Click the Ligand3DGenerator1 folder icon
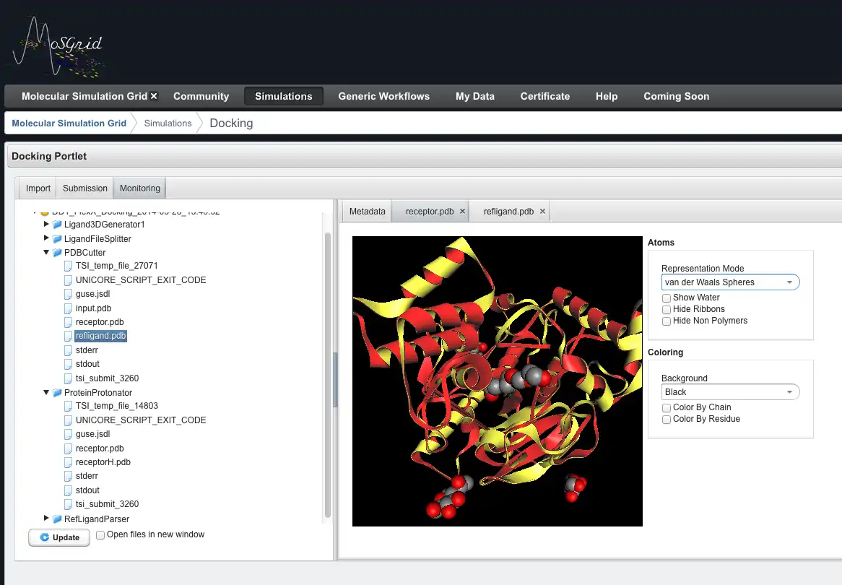Image resolution: width=842 pixels, height=585 pixels. coord(57,225)
